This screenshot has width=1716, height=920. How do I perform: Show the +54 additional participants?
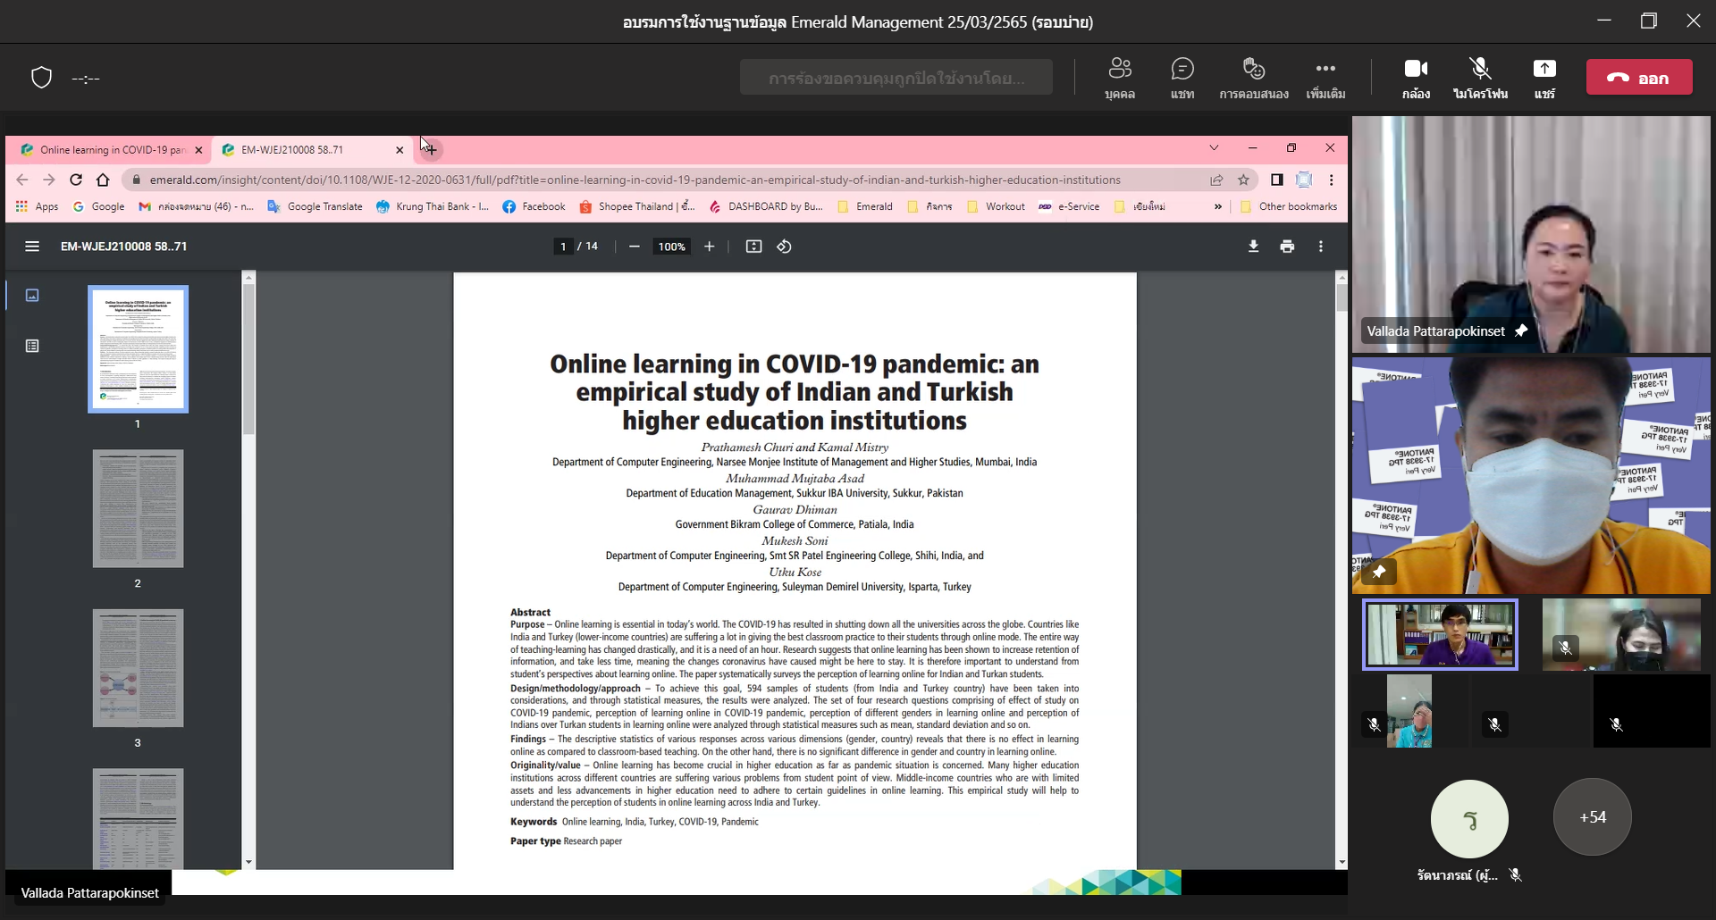pos(1592,817)
